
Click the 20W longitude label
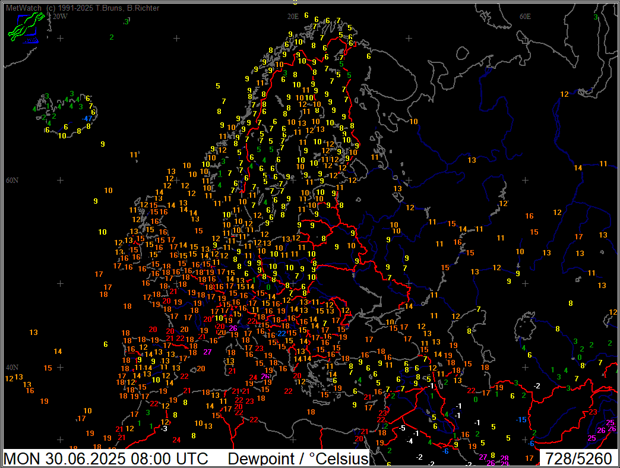[60, 17]
